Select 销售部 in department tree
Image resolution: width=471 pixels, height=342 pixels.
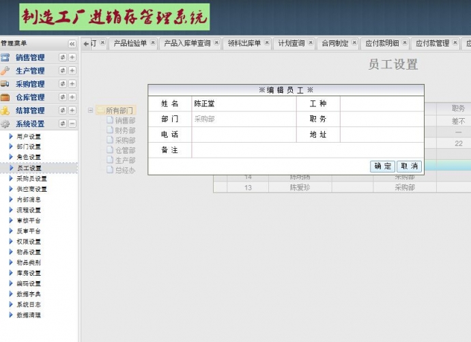tap(126, 120)
